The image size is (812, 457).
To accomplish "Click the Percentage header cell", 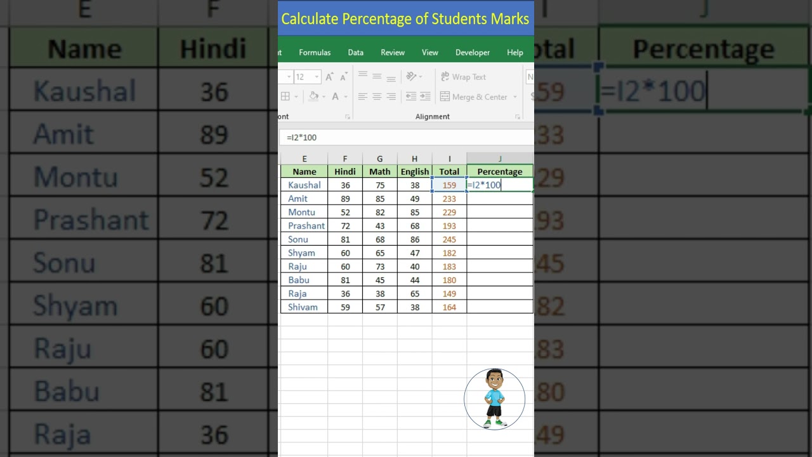I will pos(500,171).
